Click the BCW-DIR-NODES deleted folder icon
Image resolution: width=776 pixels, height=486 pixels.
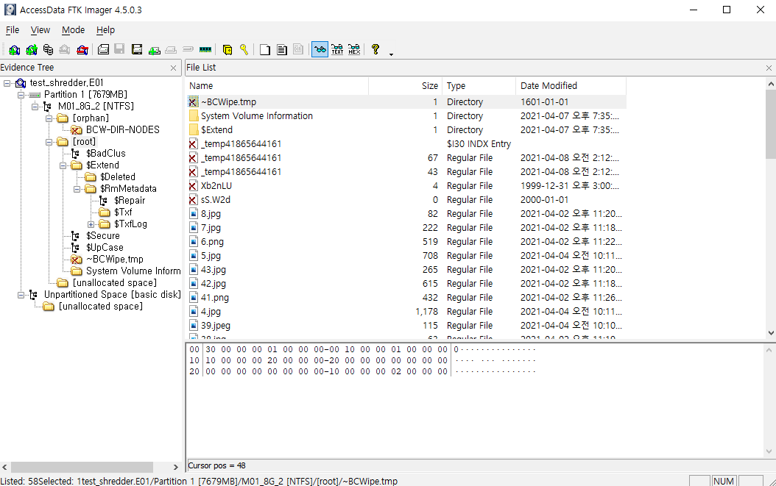pos(77,130)
